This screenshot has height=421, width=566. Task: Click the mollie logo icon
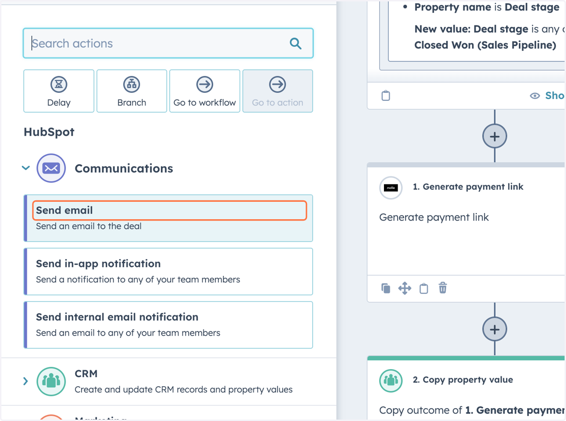coord(391,188)
